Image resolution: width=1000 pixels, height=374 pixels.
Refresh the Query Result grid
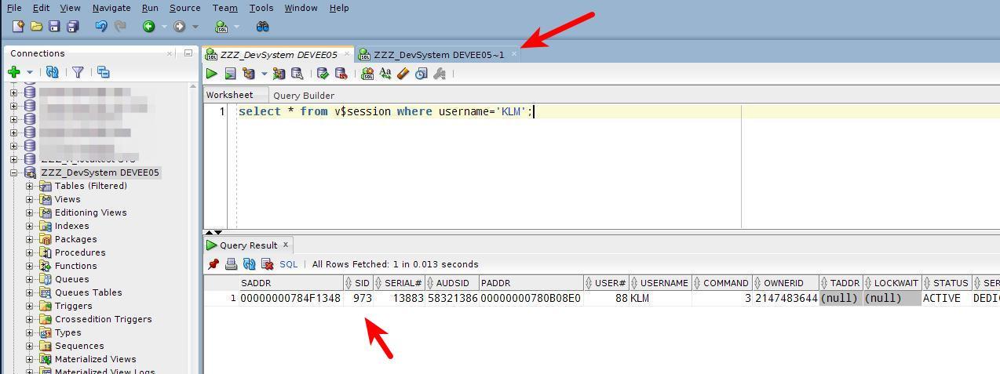pos(249,264)
